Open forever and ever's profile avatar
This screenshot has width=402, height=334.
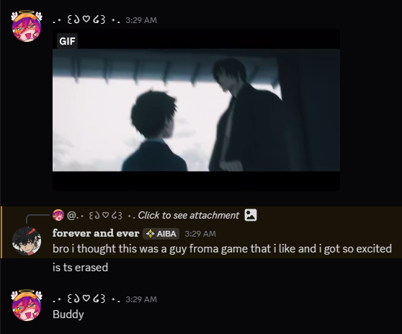27,241
